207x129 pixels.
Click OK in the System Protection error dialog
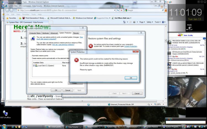131,78
